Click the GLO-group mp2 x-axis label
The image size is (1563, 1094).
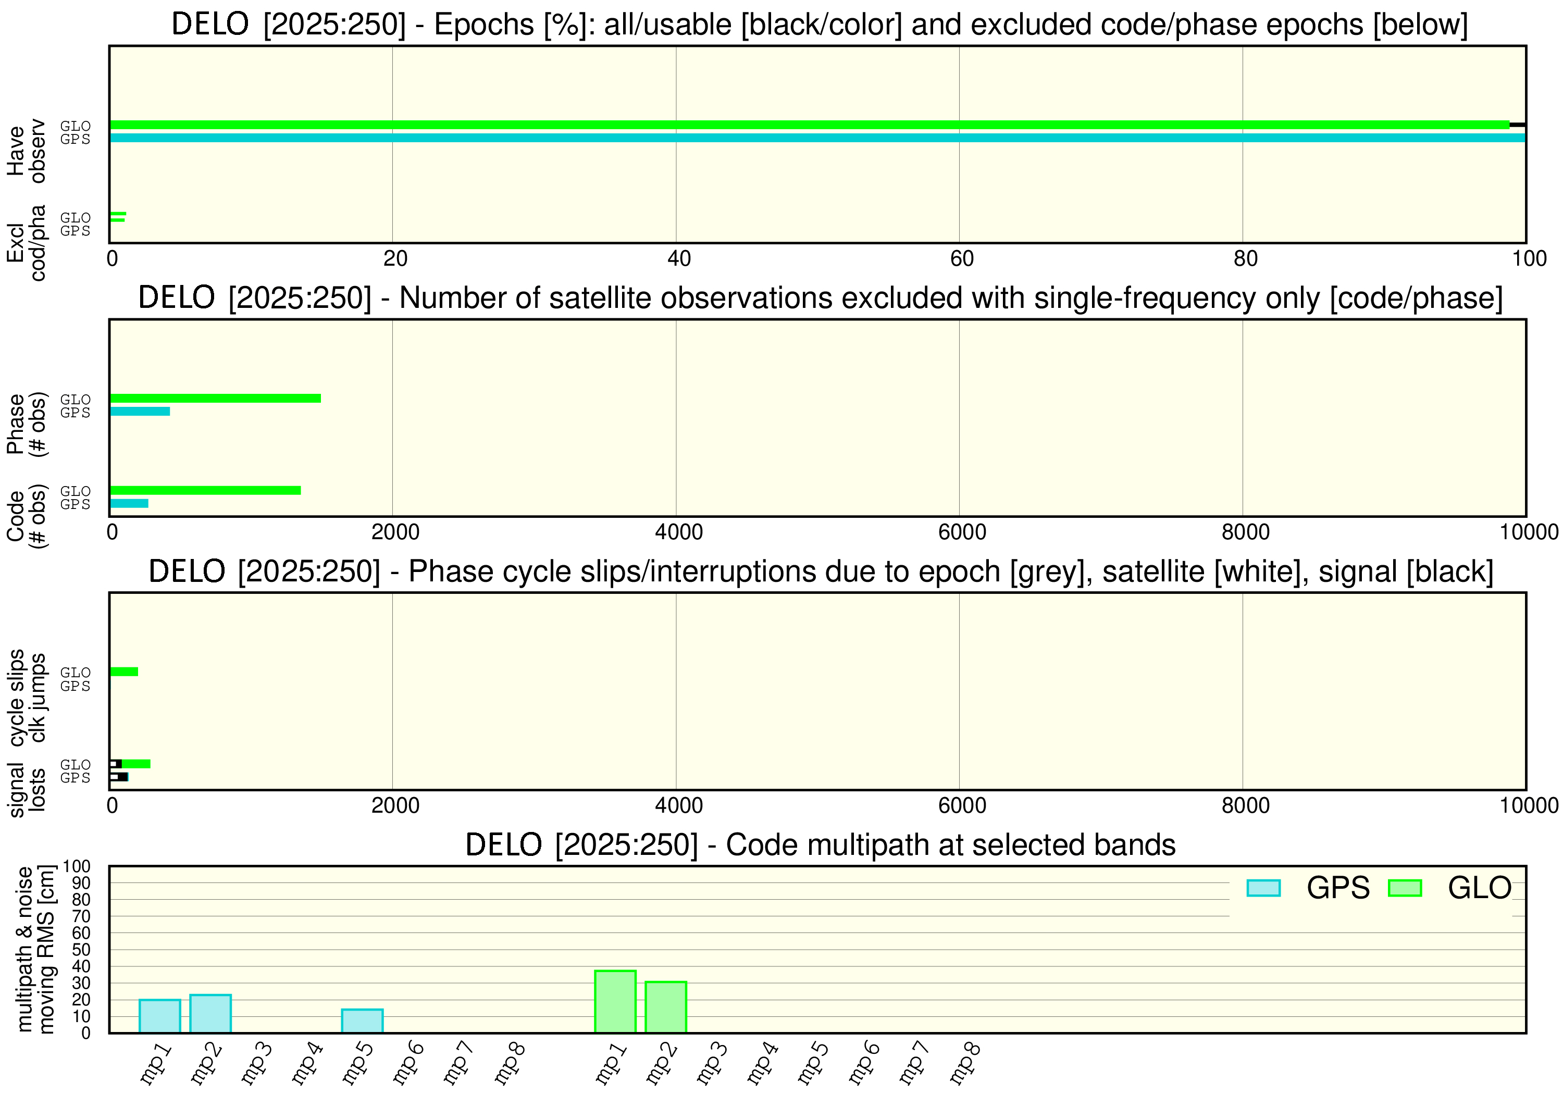pyautogui.click(x=662, y=1064)
